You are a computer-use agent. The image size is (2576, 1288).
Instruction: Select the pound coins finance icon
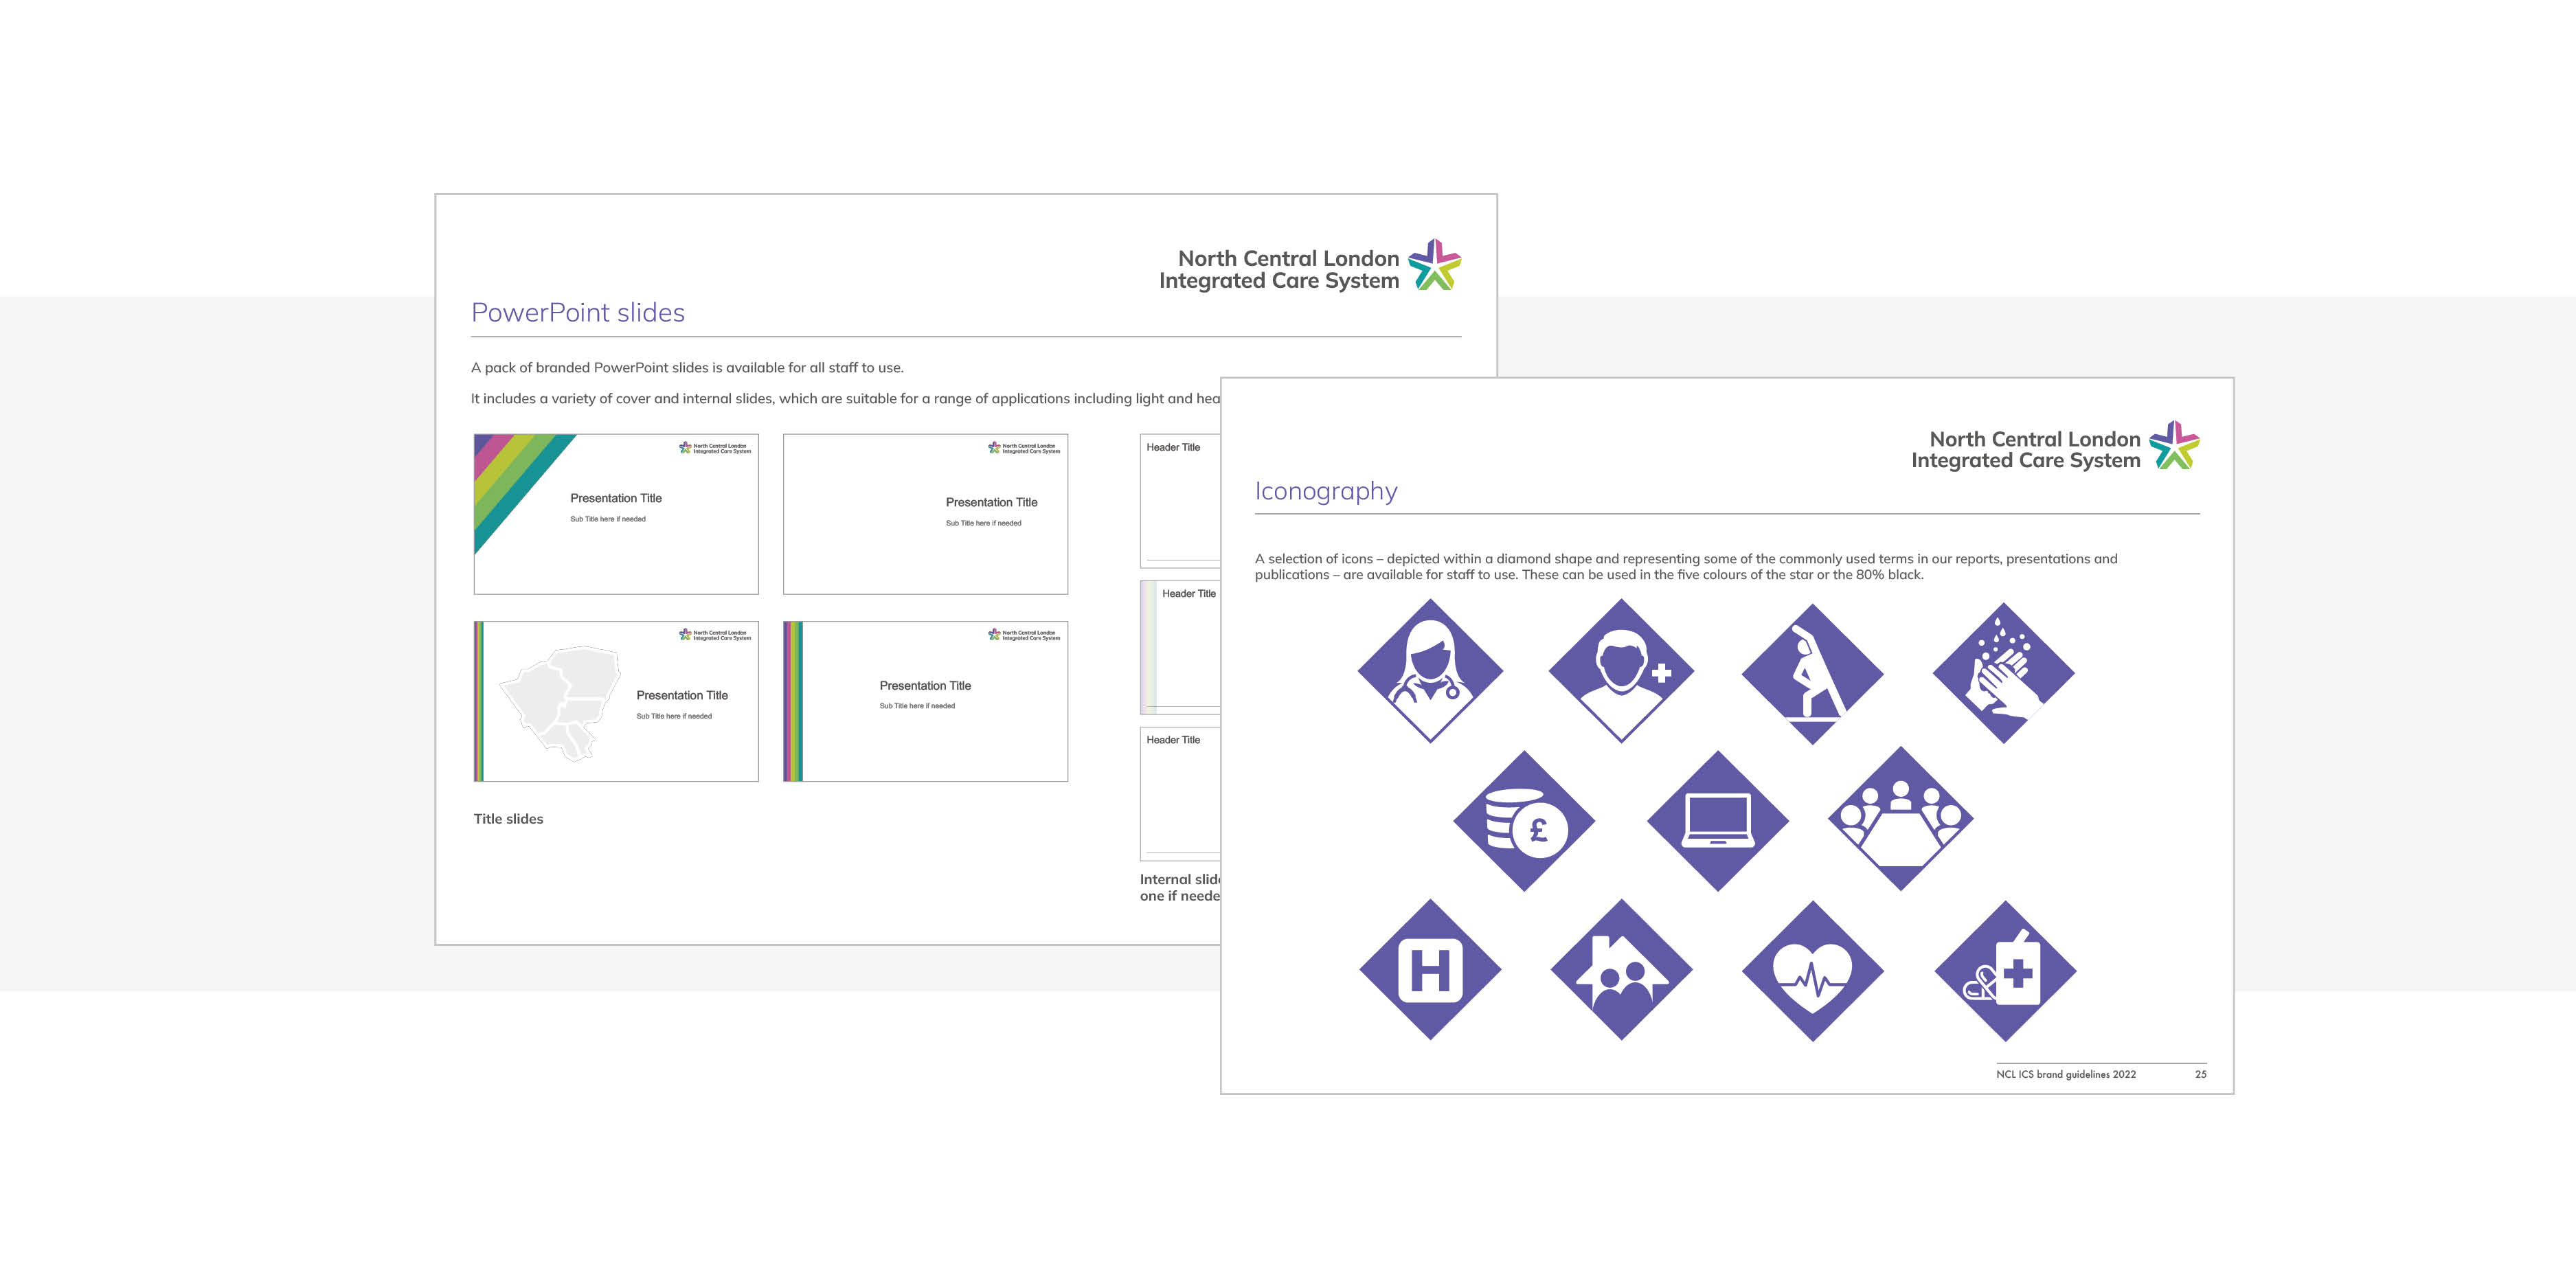(1524, 821)
